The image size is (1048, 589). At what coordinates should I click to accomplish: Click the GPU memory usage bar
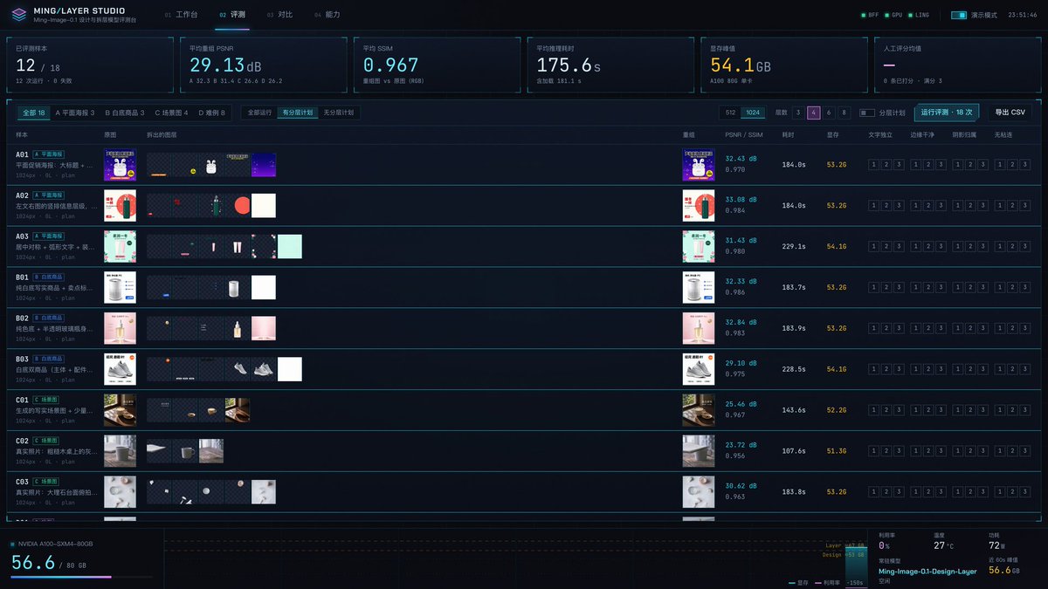click(x=81, y=577)
